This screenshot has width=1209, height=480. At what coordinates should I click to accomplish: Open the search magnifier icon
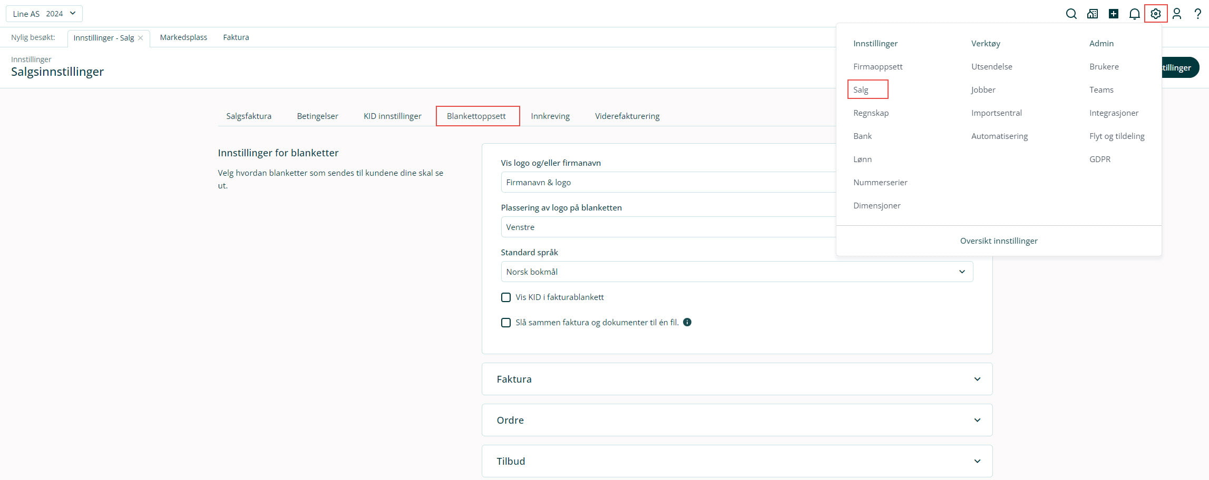tap(1071, 14)
